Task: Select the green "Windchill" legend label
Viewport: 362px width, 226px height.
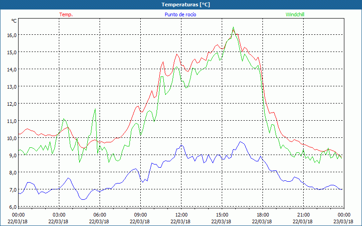Action: tap(295, 14)
